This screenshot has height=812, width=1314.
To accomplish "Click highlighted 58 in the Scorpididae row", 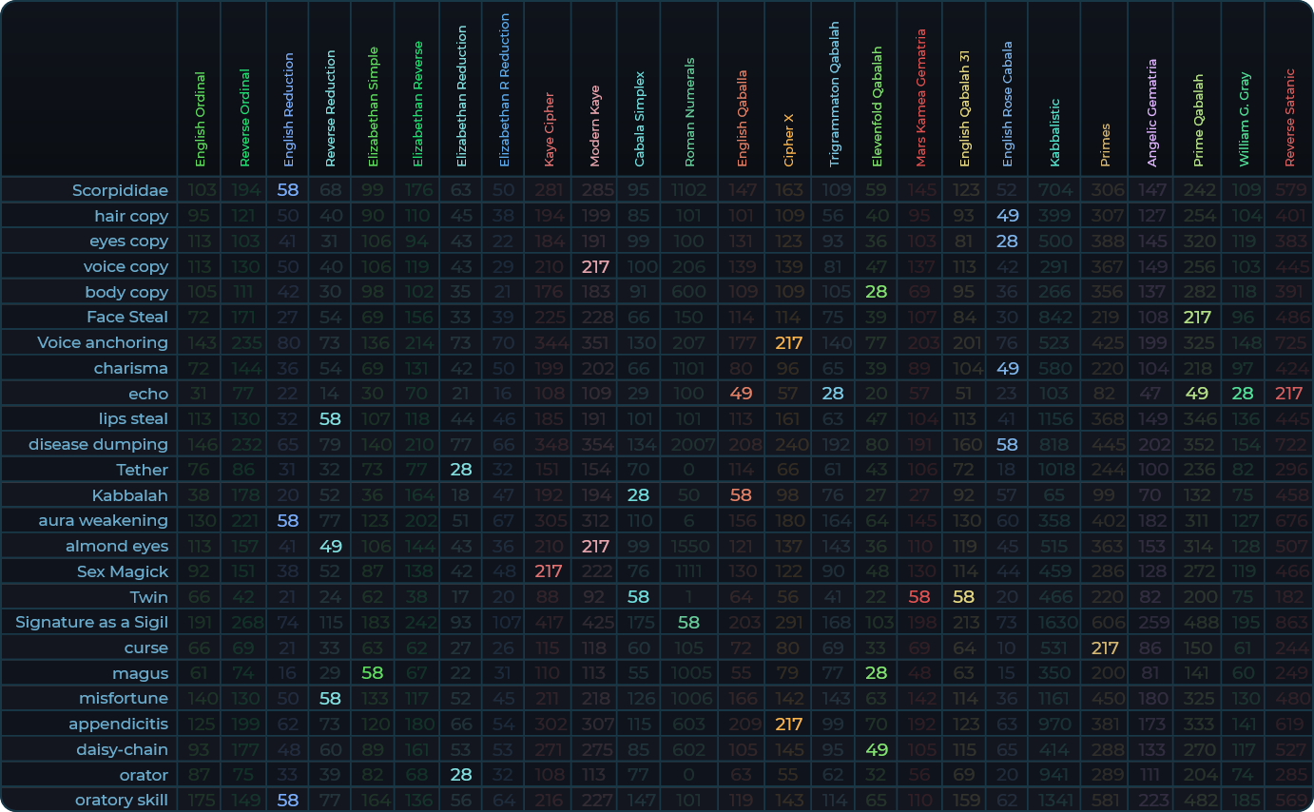I will click(x=288, y=190).
